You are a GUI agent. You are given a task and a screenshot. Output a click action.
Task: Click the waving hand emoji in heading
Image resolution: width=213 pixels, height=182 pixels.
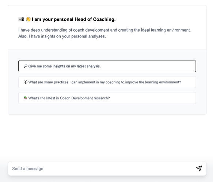pos(28,19)
